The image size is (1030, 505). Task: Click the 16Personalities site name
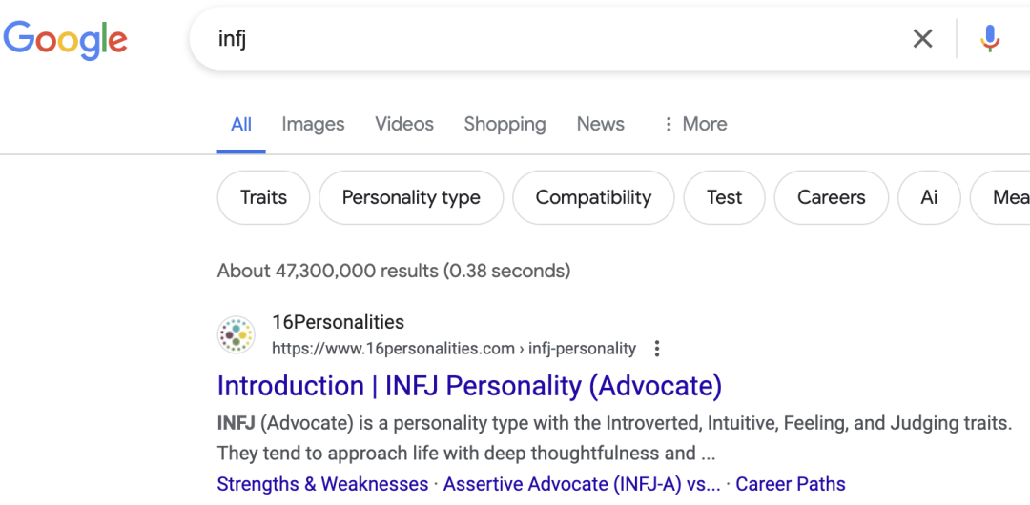[x=338, y=322]
